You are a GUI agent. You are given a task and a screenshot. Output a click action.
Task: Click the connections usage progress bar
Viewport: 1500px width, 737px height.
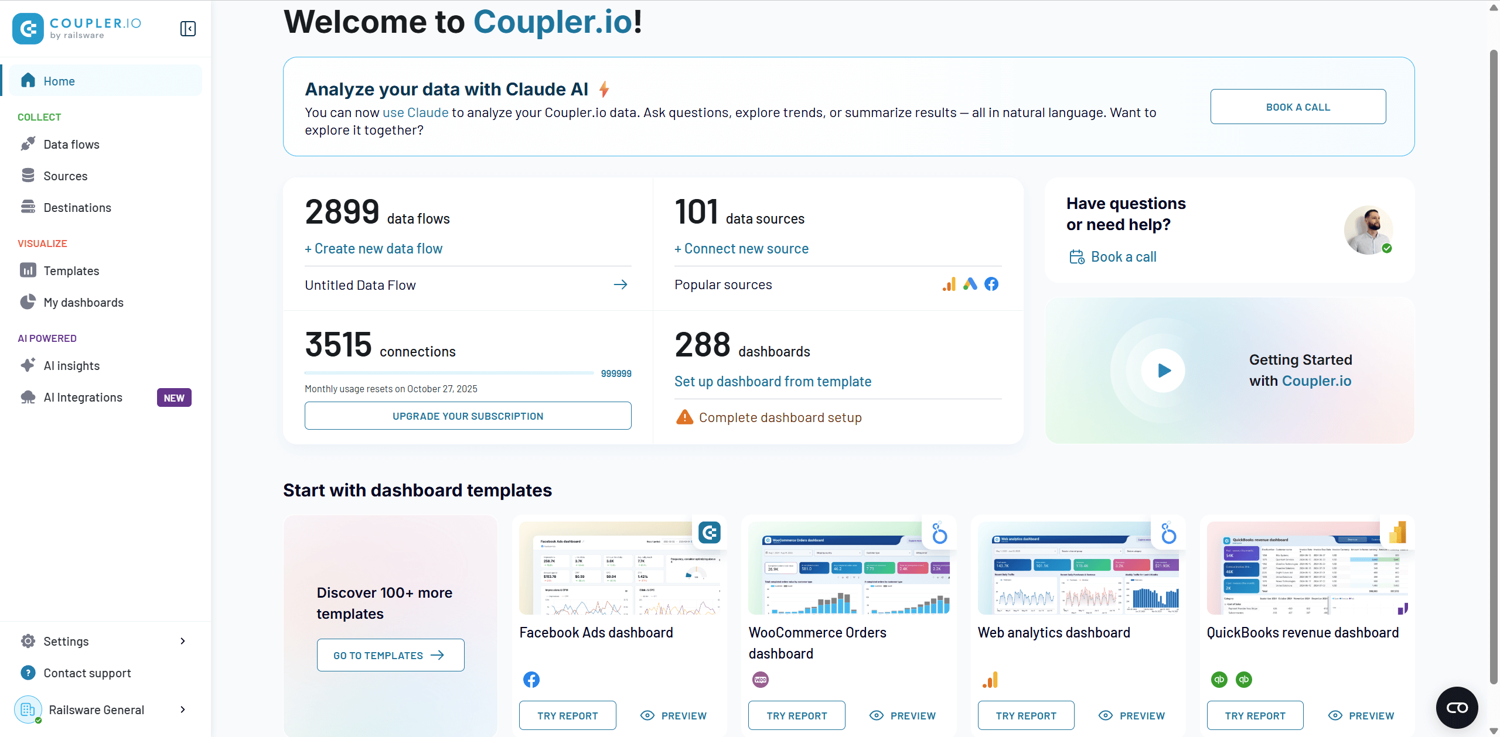point(449,373)
